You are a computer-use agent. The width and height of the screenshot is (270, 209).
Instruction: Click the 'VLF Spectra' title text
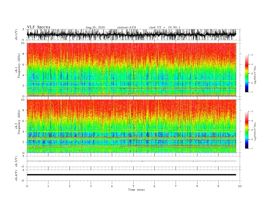tap(39, 27)
